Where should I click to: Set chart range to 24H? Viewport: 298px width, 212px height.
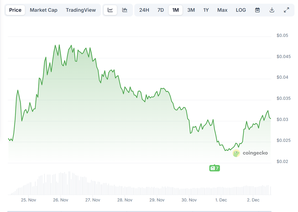point(144,10)
